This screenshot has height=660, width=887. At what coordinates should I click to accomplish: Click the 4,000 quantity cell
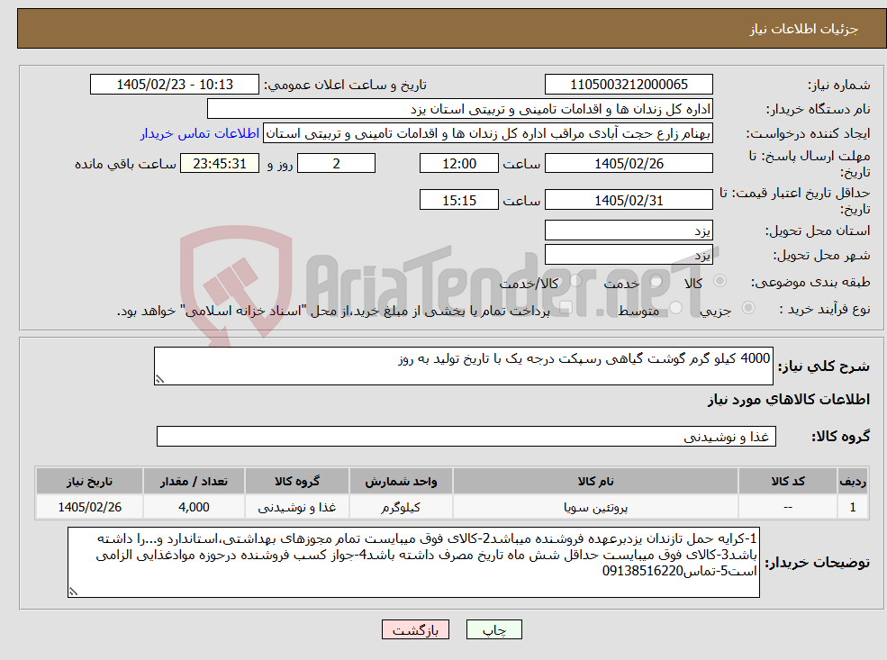[x=194, y=507]
